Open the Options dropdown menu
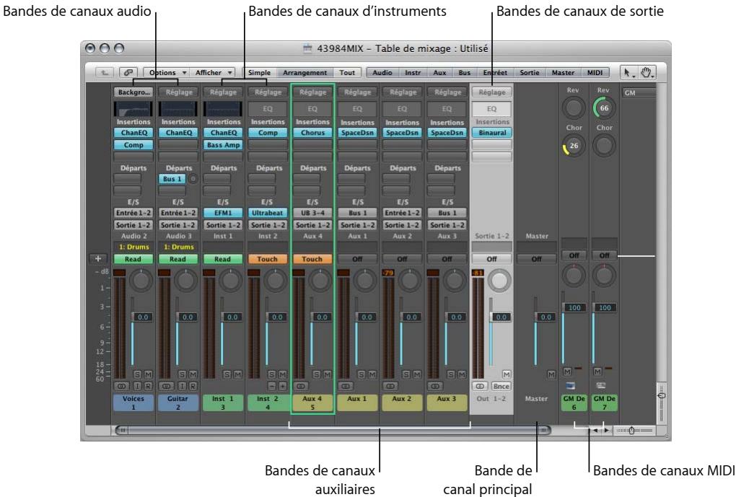 tap(165, 73)
